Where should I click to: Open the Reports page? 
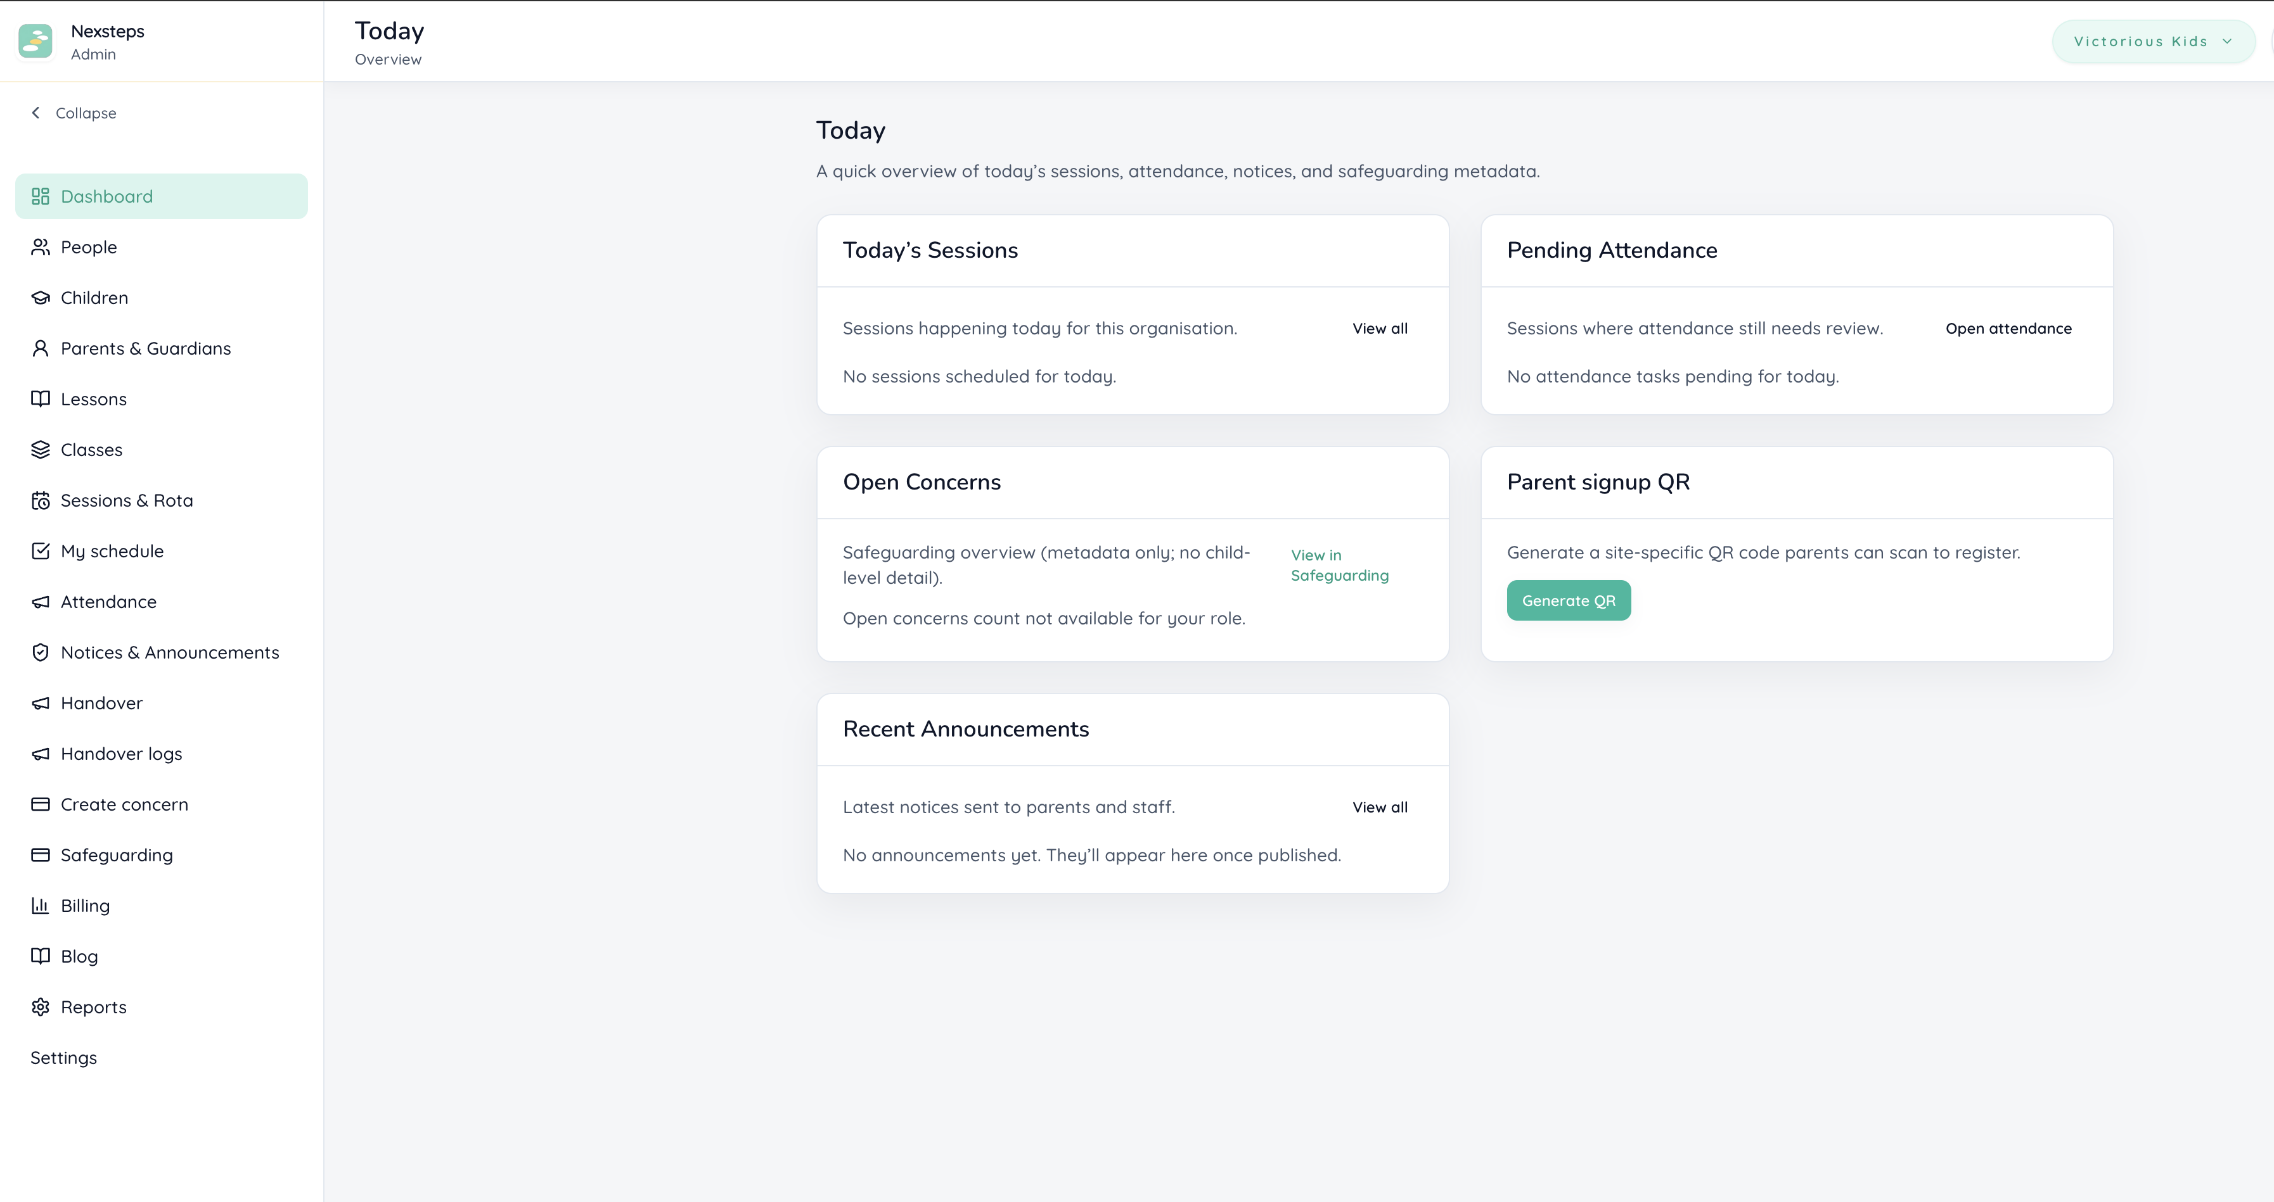tap(162, 1007)
